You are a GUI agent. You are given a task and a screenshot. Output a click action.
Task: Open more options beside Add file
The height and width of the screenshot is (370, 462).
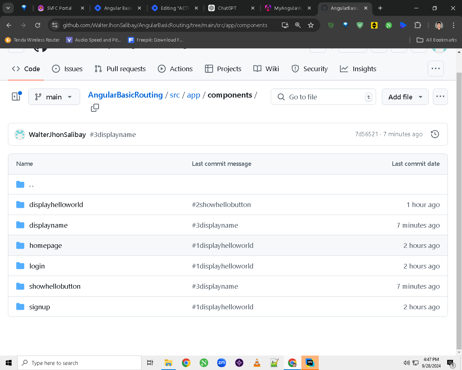pos(440,96)
